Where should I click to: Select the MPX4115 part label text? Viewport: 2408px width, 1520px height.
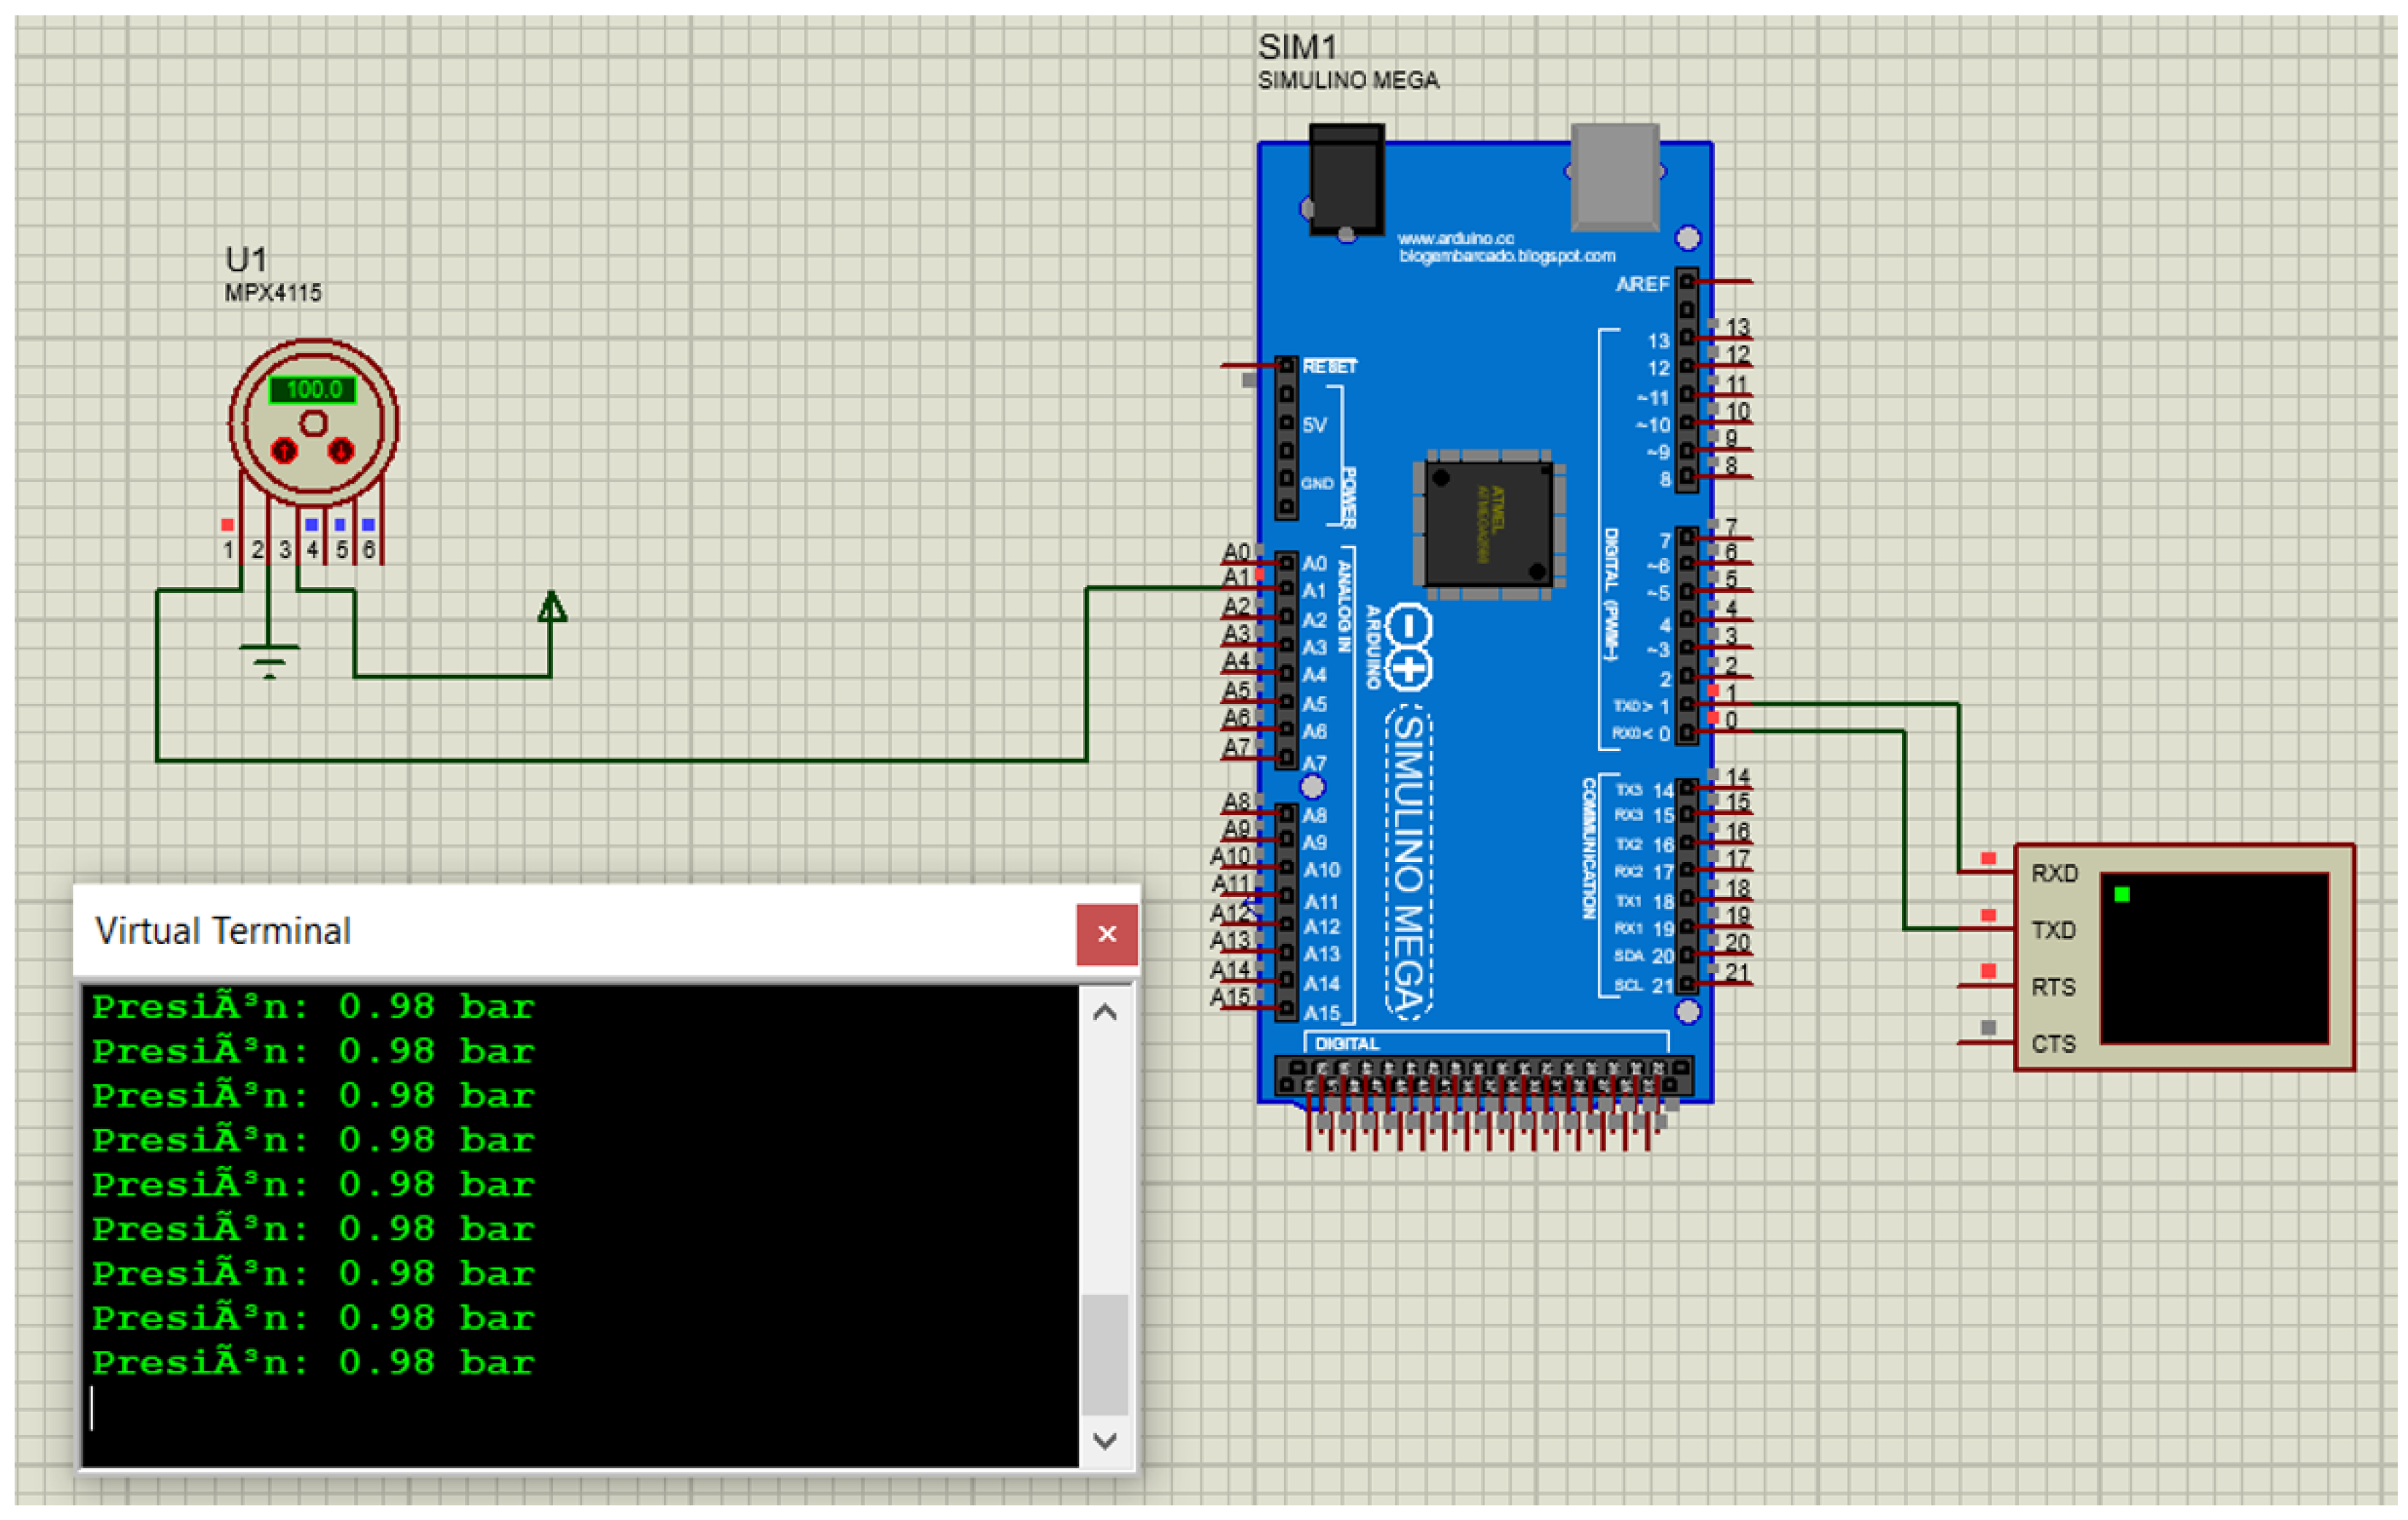click(x=273, y=293)
